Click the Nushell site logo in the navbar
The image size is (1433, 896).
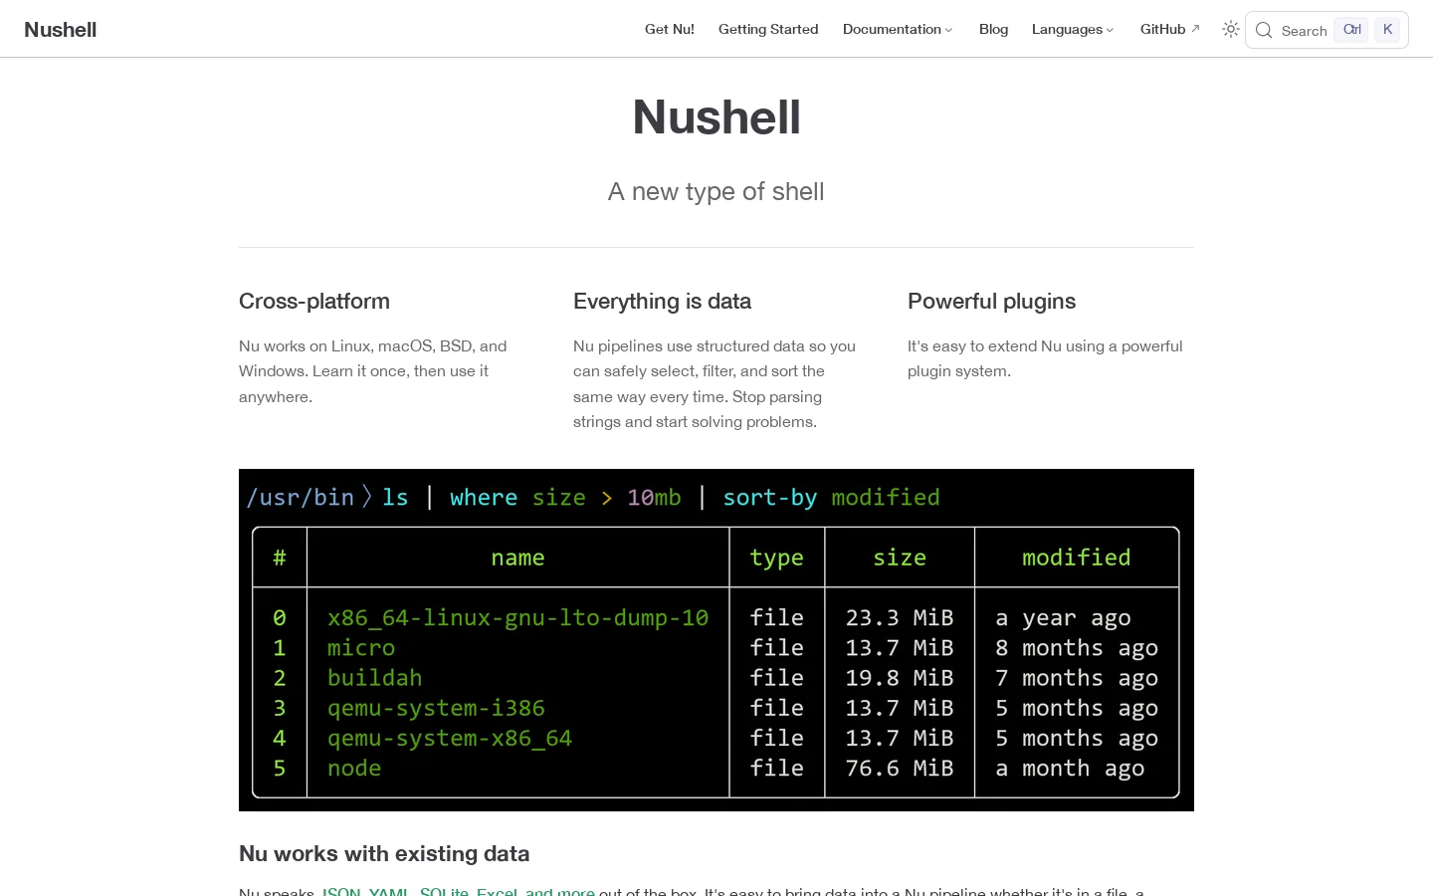point(61,30)
